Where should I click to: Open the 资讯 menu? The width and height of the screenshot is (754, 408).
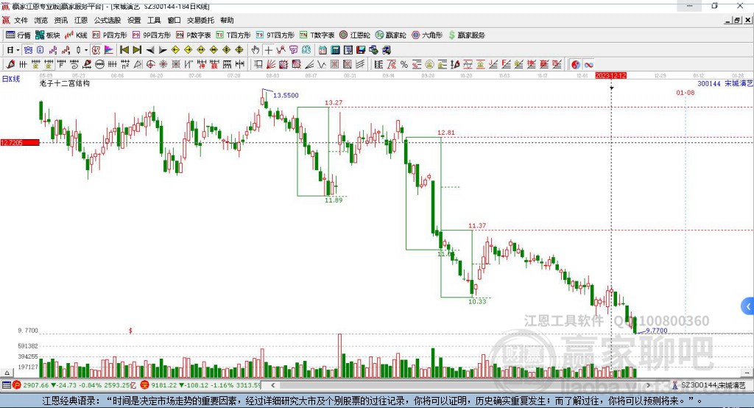click(x=60, y=20)
